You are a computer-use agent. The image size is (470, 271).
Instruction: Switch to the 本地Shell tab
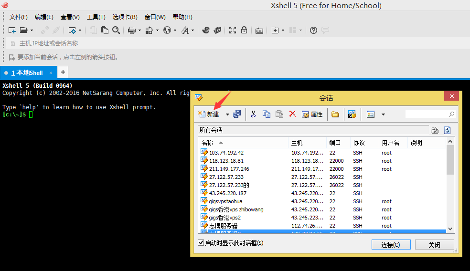click(x=29, y=73)
